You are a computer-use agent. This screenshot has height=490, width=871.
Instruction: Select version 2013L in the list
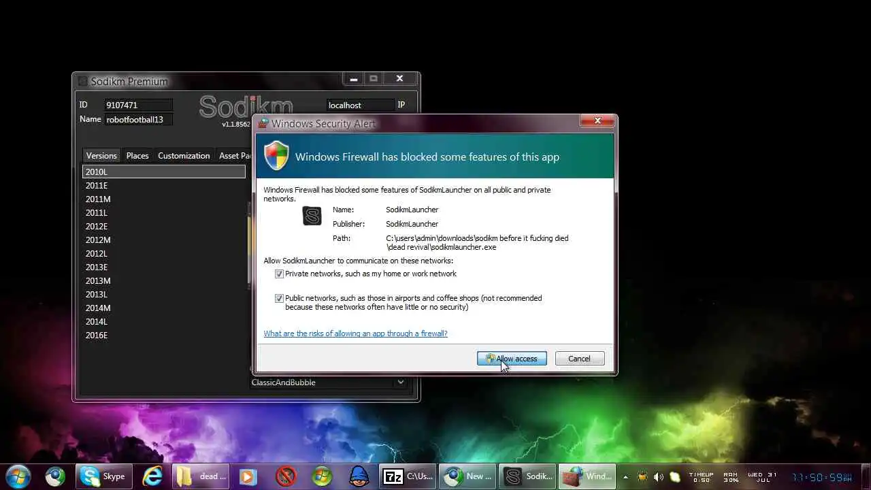click(164, 295)
